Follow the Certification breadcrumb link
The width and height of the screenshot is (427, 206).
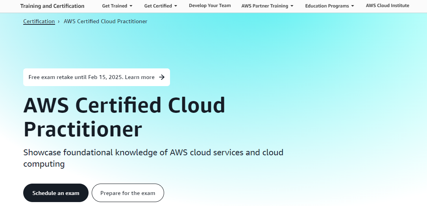tap(39, 21)
